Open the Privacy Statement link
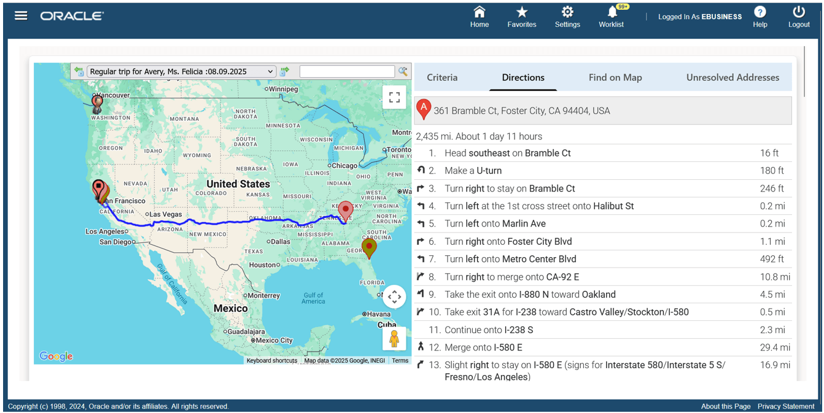 (x=786, y=406)
